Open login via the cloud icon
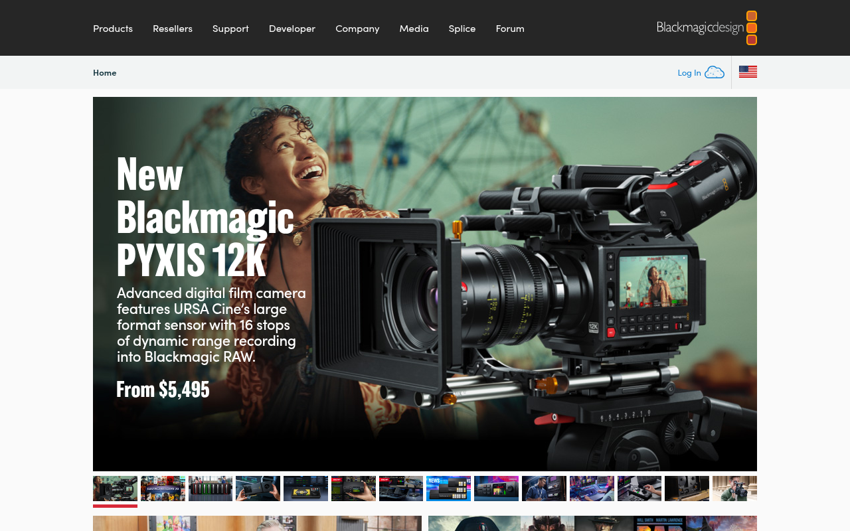The width and height of the screenshot is (850, 531). click(715, 72)
